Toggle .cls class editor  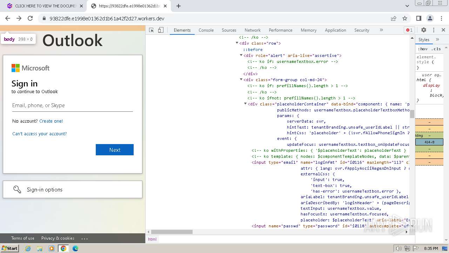click(436, 49)
